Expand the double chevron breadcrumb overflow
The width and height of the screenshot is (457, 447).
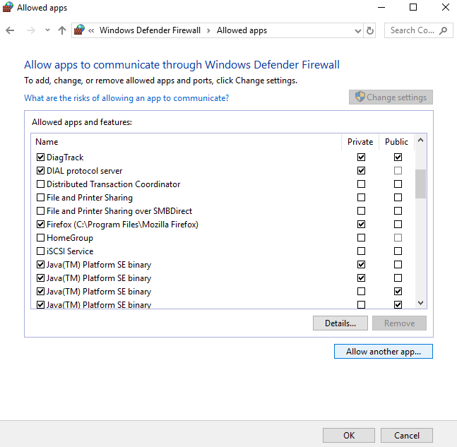tap(91, 30)
